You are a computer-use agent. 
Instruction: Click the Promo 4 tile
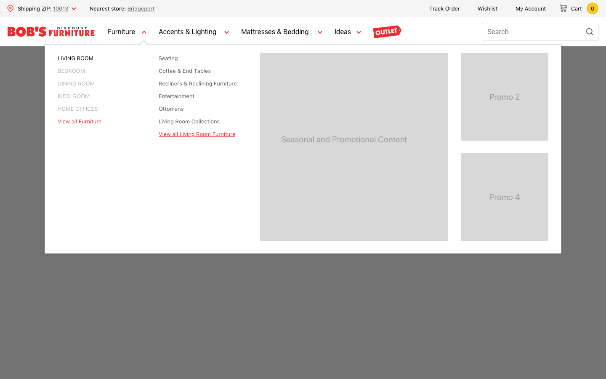coord(505,197)
